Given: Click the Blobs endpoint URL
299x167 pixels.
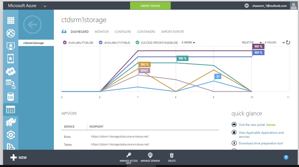Looking at the screenshot, I should pyautogui.click(x=120, y=136).
